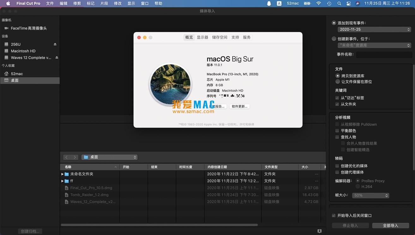Toggle 开始导入后关闭窗口 checkbox

[334, 215]
